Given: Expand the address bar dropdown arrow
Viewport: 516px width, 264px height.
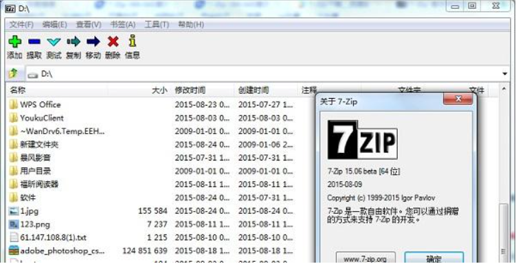Looking at the screenshot, I should (x=505, y=74).
